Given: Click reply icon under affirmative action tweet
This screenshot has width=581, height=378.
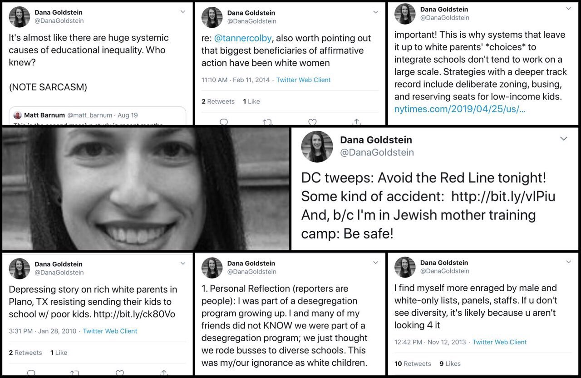Looking at the screenshot, I should coord(224,122).
